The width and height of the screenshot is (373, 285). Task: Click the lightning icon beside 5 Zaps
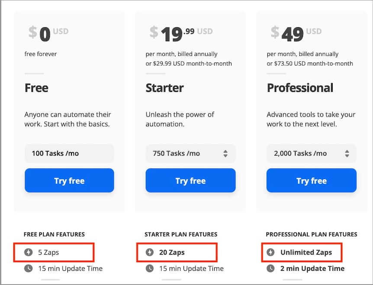29,252
